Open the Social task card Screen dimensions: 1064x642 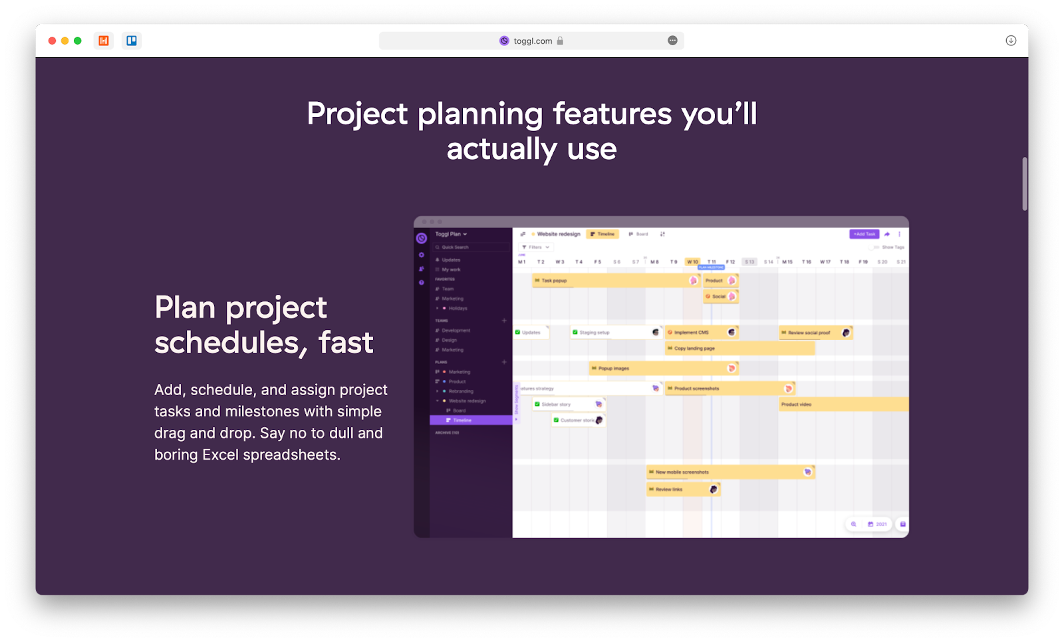pyautogui.click(x=721, y=297)
